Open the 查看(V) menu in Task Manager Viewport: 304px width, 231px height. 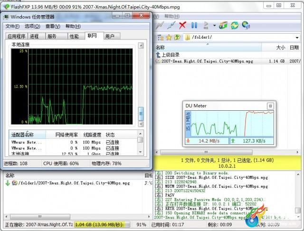point(53,26)
